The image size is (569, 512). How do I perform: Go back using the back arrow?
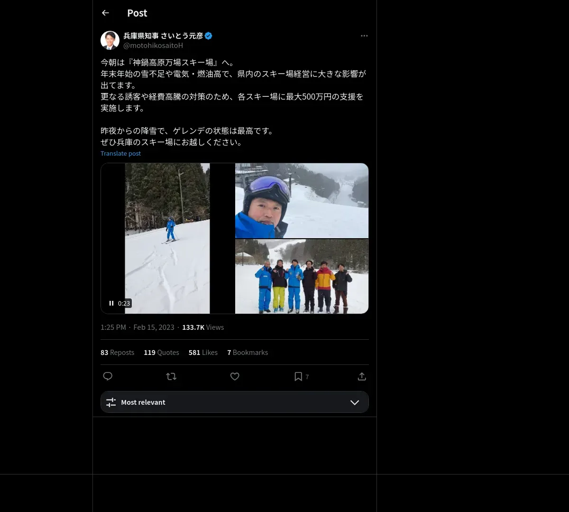pos(105,13)
